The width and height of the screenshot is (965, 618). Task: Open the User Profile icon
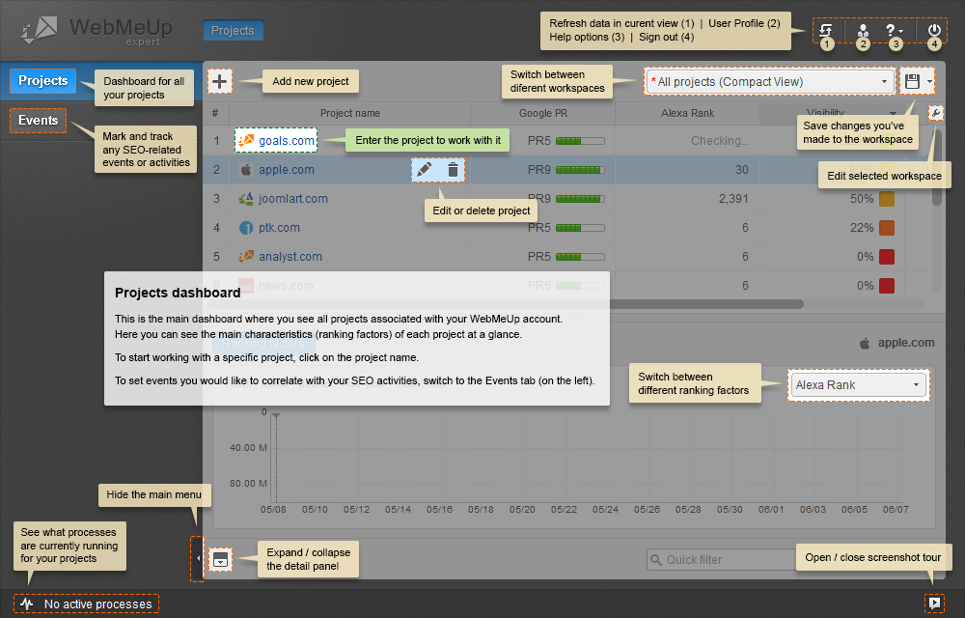tap(863, 30)
